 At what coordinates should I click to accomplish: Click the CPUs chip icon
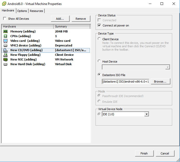coord(5,36)
